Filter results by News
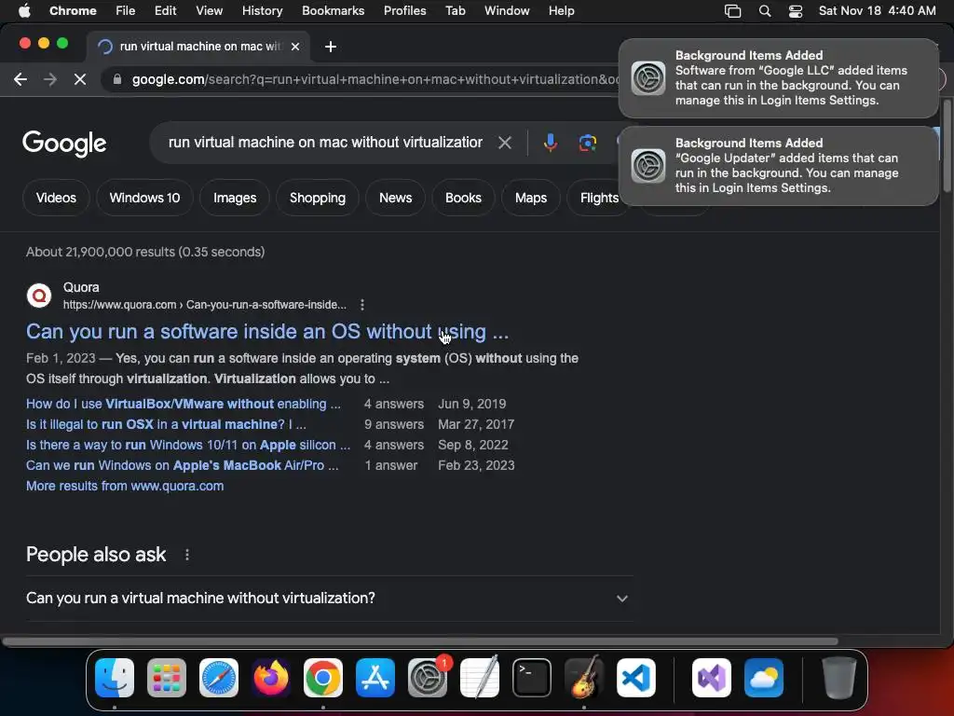The image size is (954, 716). [395, 198]
